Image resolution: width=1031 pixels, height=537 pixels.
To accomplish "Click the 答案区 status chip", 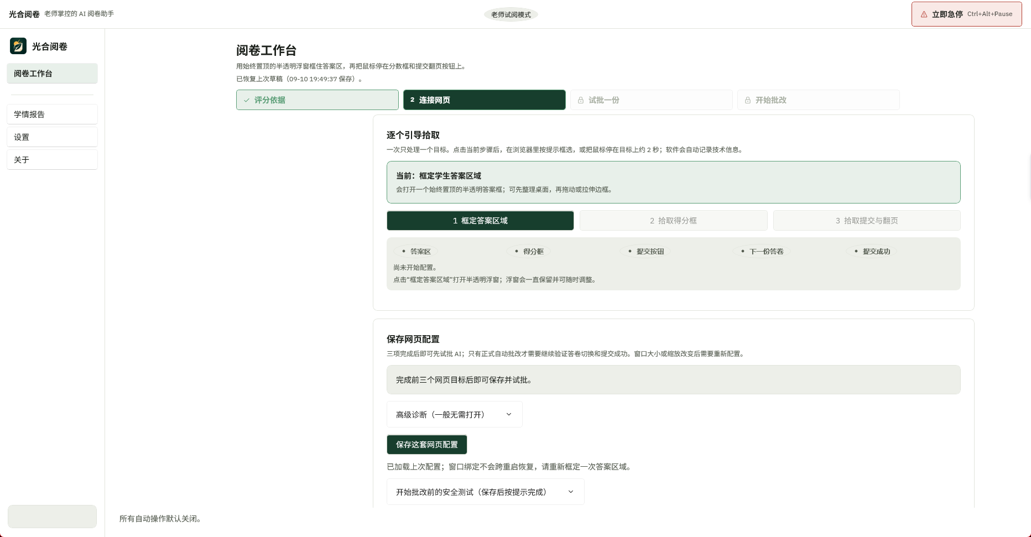I will (415, 251).
